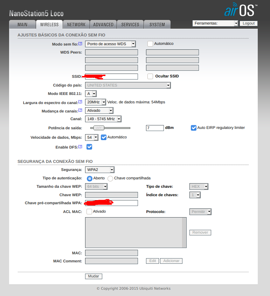Uncheck Automático beside data rate

(104, 137)
